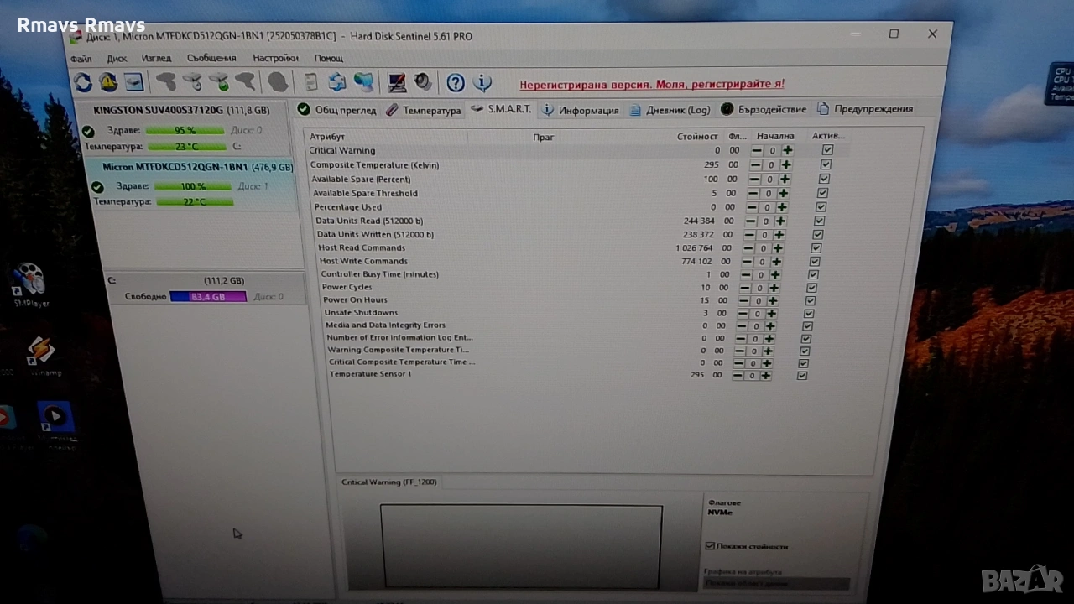1074x604 pixels.
Task: Click the hard disk image toolbar icon
Action: click(133, 82)
